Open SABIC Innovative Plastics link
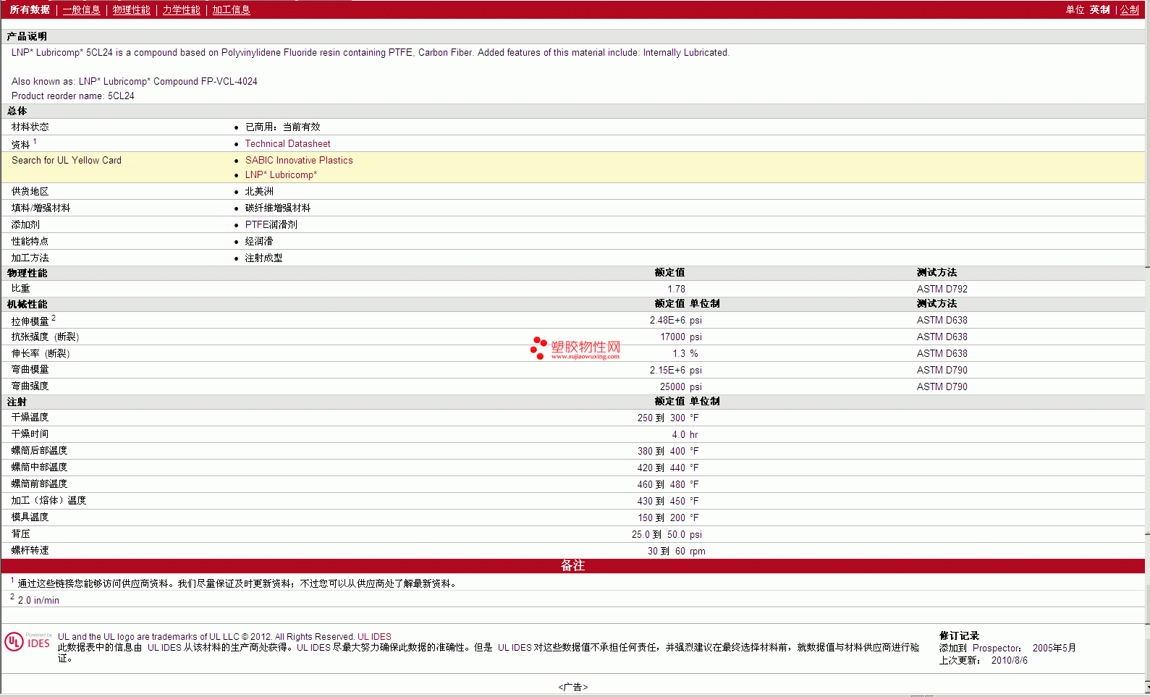Viewport: 1150px width, 697px height. coord(299,161)
